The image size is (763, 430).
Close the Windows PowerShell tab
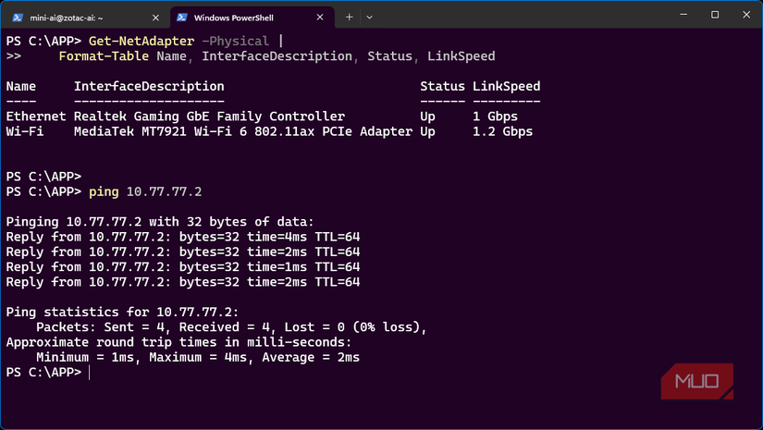click(x=320, y=18)
